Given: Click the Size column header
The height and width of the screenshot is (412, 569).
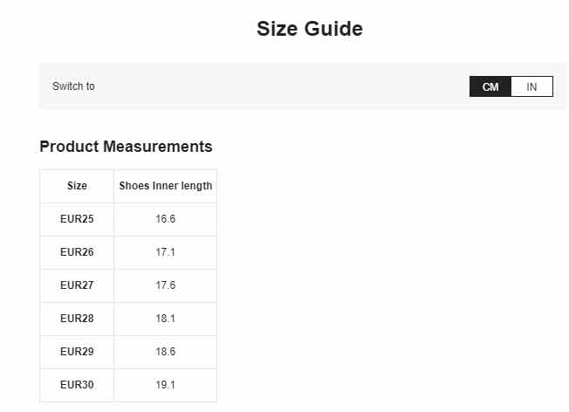Looking at the screenshot, I should coord(77,186).
